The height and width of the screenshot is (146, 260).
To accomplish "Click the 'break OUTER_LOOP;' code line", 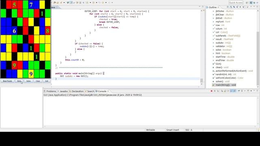I will [109, 22].
